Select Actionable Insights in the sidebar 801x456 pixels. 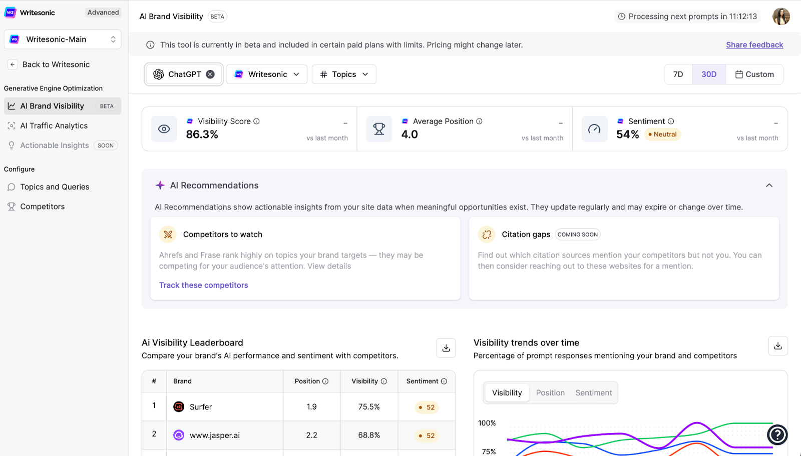coord(63,145)
